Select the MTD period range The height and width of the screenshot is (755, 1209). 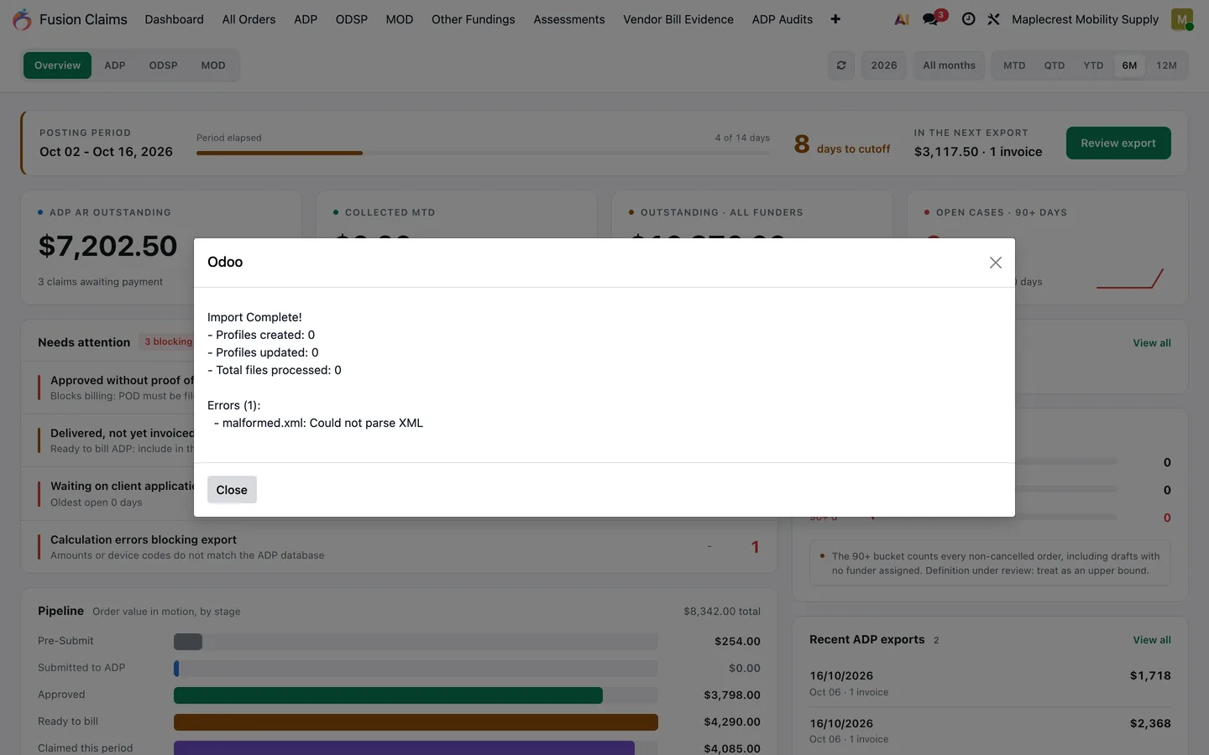point(1014,65)
